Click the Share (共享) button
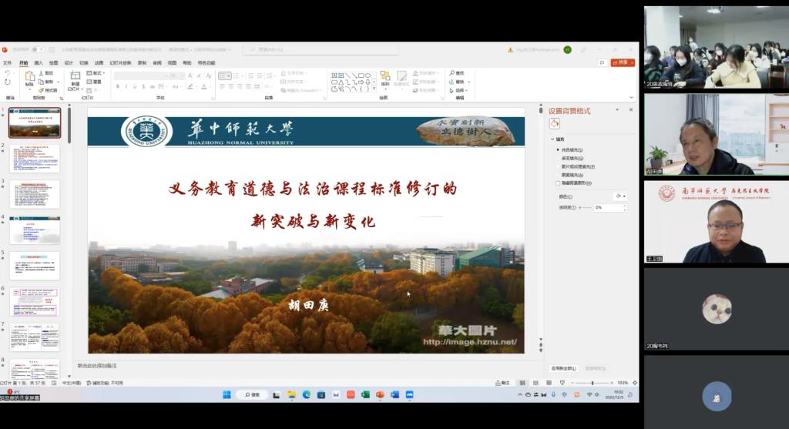The image size is (789, 429). 623,62
